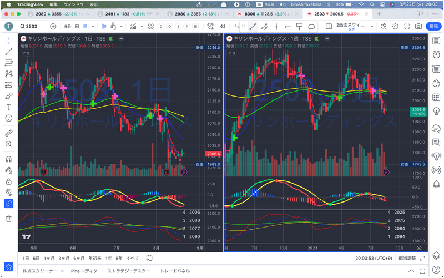Image resolution: width=444 pixels, height=278 pixels.
Task: Open the forecasting and measurement position tools
Action: point(9,85)
